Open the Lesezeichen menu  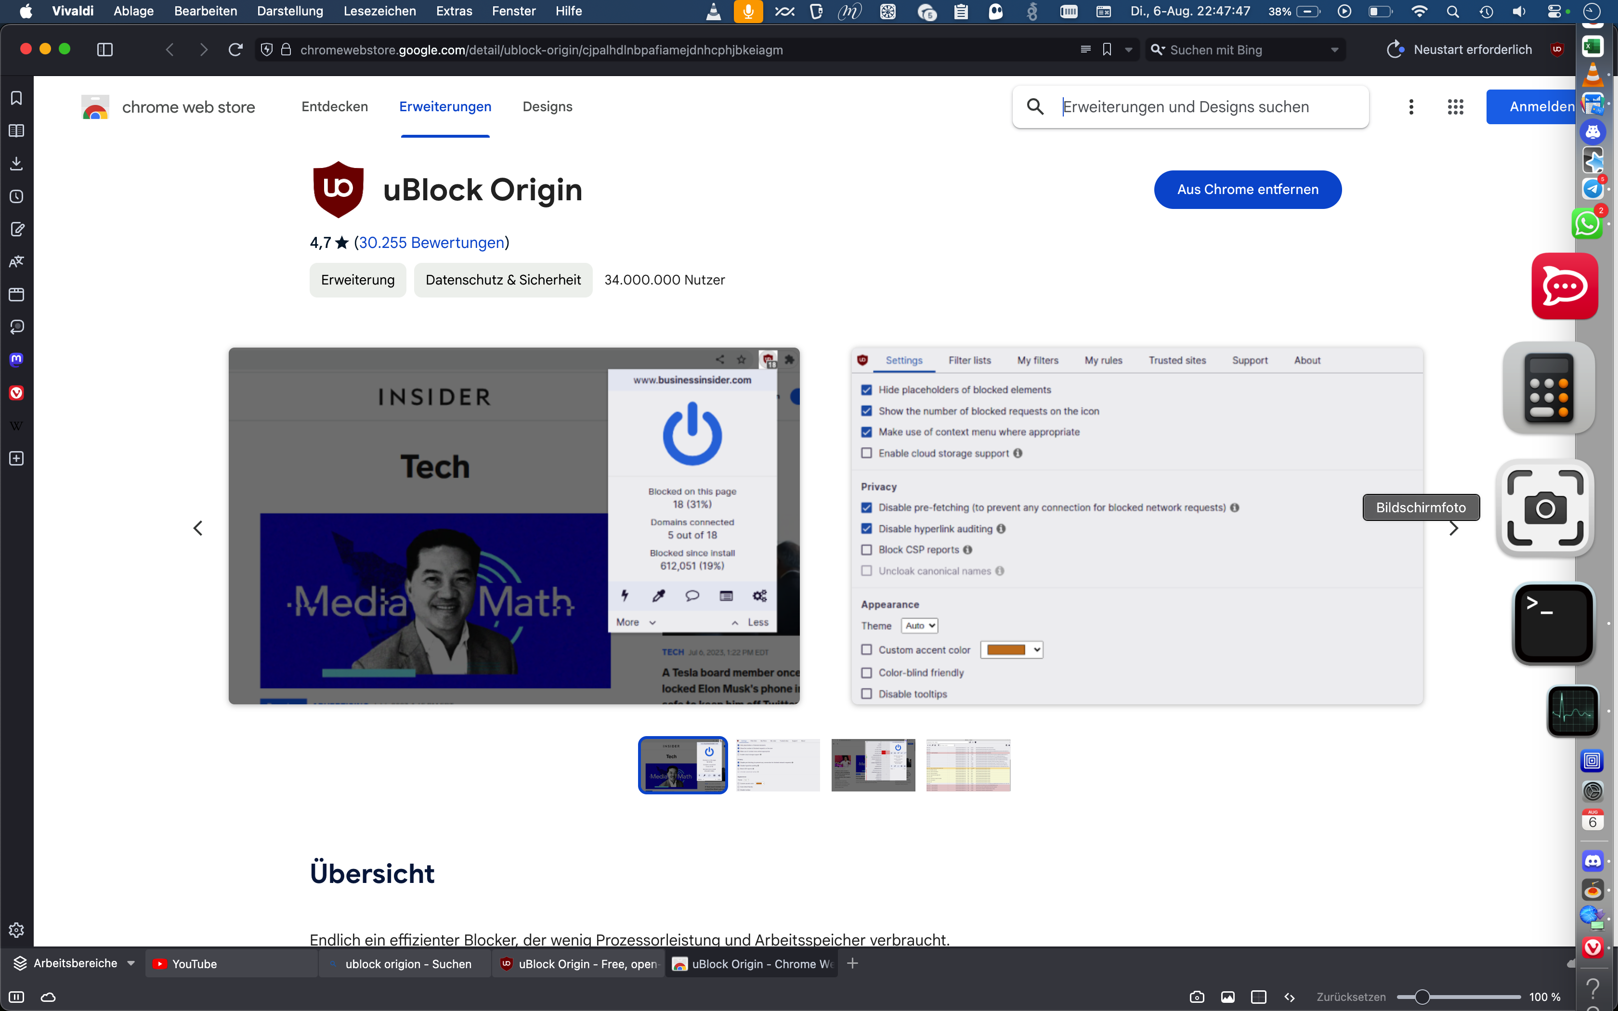point(379,12)
